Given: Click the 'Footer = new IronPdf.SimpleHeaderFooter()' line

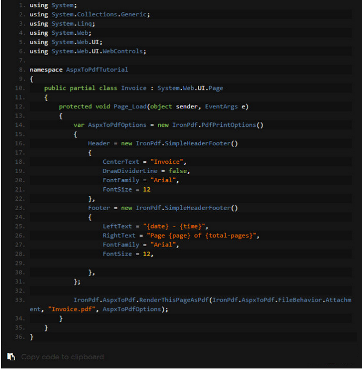Looking at the screenshot, I should coord(163,208).
